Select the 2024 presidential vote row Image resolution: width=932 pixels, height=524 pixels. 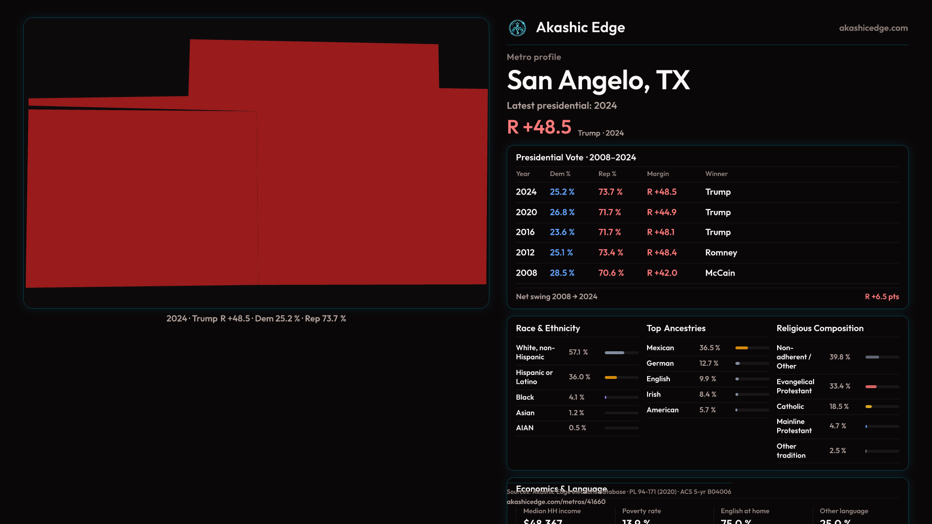coord(707,192)
